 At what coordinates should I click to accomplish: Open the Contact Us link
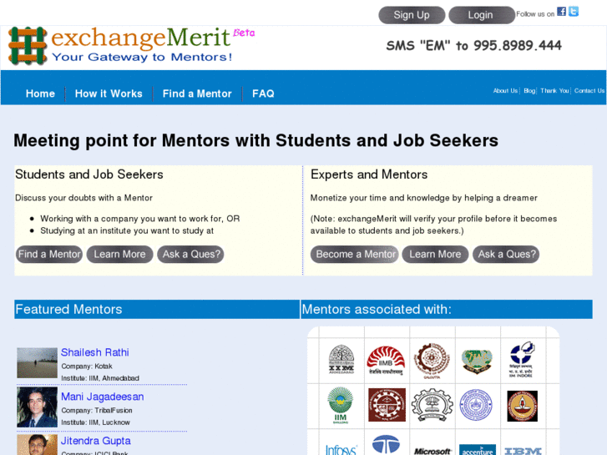(x=589, y=91)
